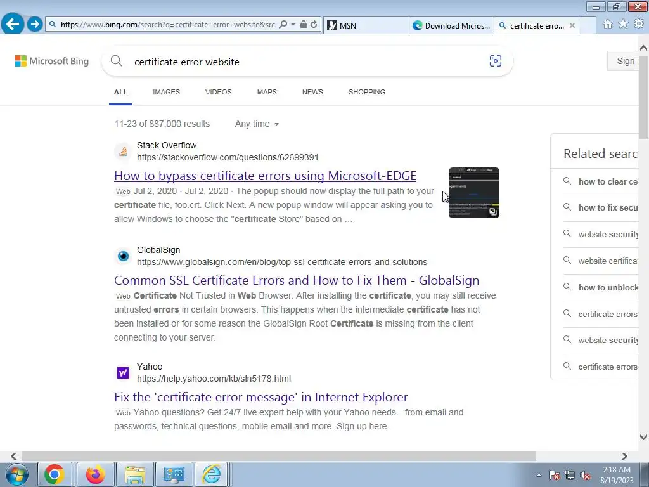Go forward using the browser Forward arrow
Screen dimensions: 649x487
coord(35,24)
